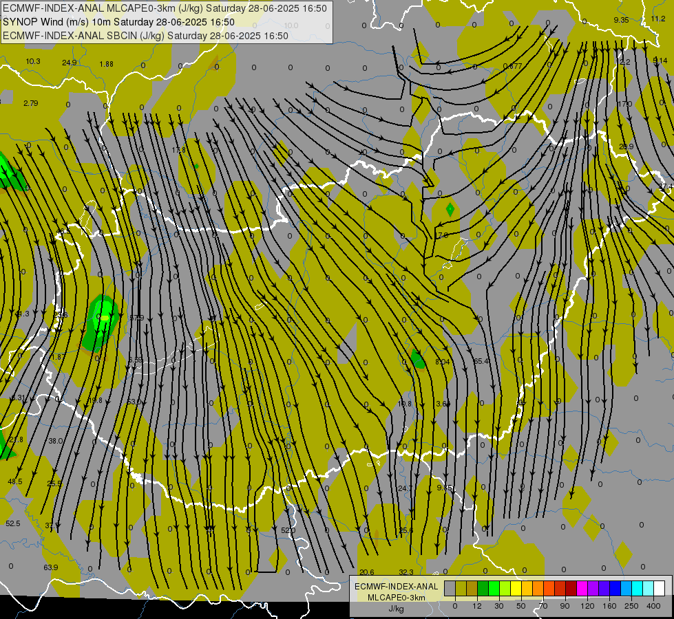Select the legend tick label '160'
The image size is (674, 619).
[x=609, y=606]
